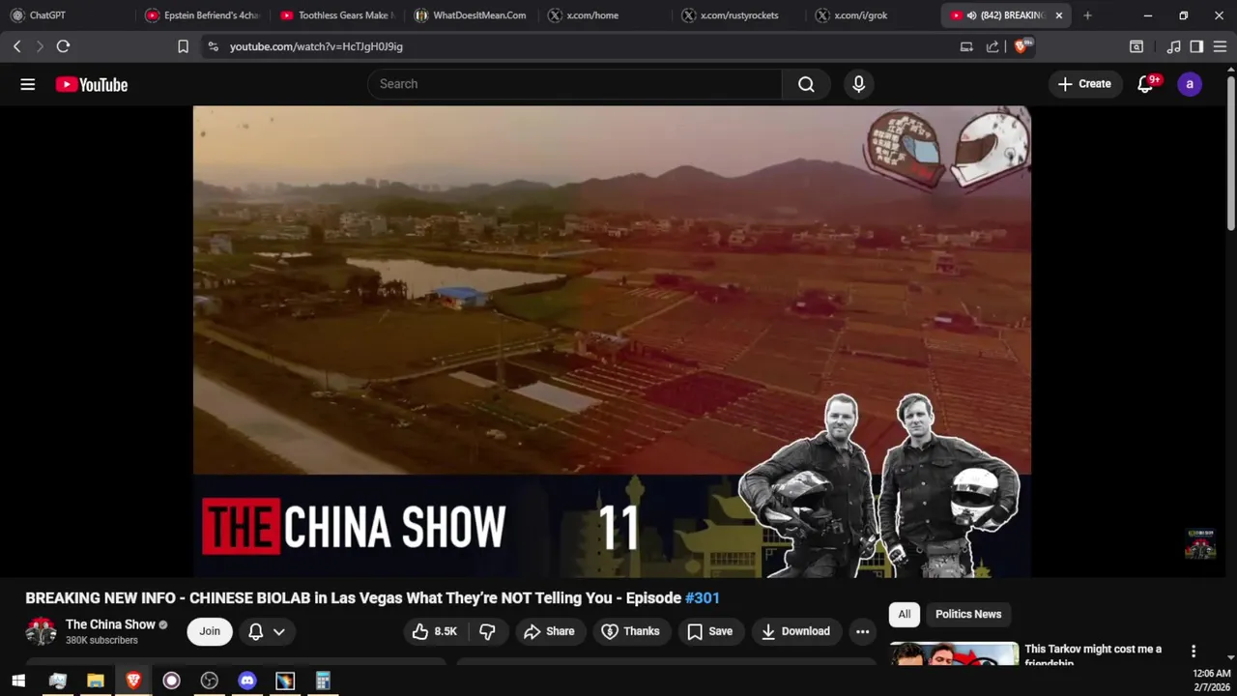Open the media playlist music note icon
The width and height of the screenshot is (1237, 696).
click(1173, 46)
